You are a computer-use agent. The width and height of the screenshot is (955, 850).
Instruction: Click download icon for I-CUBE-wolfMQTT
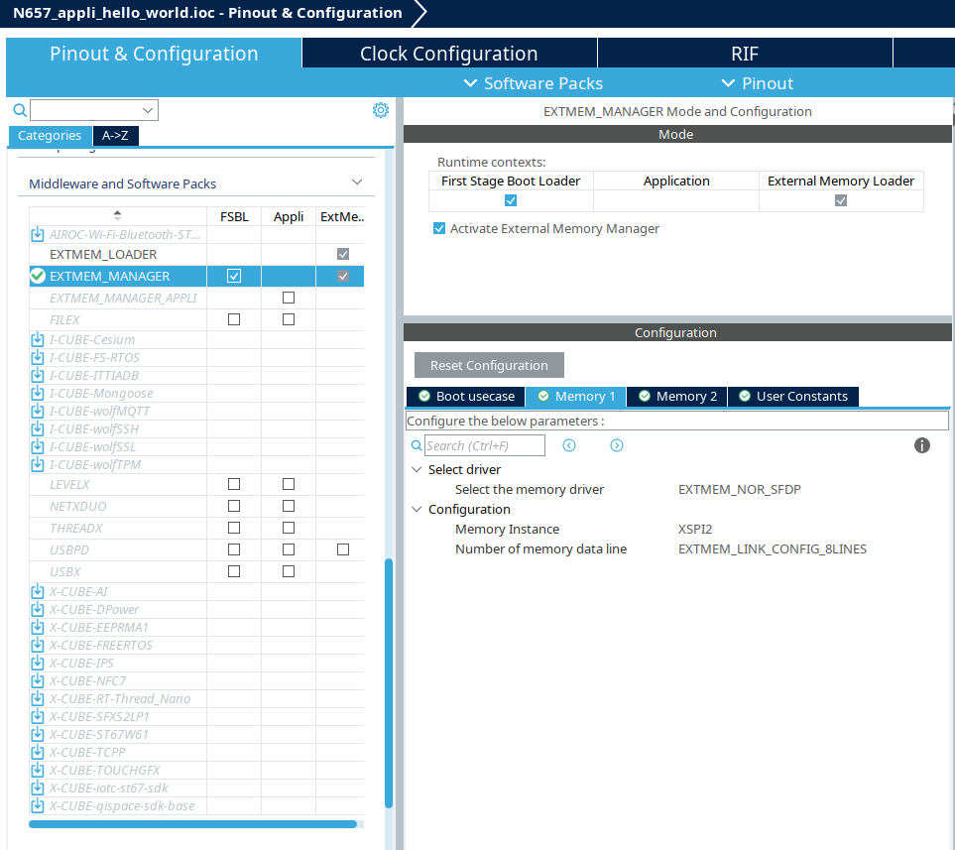(x=38, y=411)
